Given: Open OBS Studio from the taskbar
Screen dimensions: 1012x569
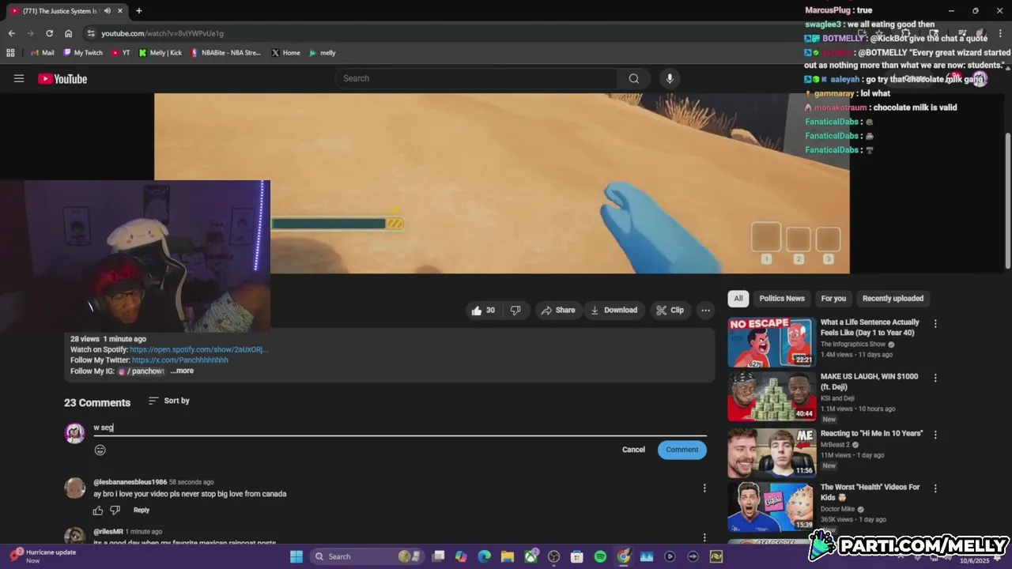Looking at the screenshot, I should coord(553,556).
